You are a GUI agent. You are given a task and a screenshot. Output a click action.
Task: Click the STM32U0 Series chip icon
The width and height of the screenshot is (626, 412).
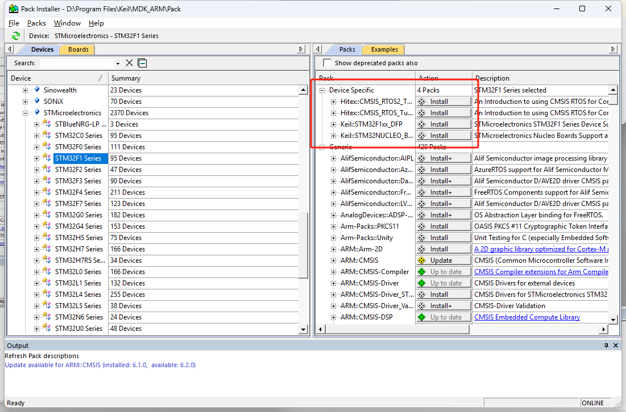(47, 328)
